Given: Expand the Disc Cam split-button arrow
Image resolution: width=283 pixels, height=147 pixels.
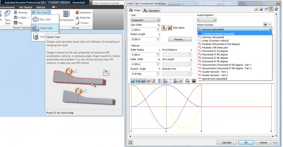Looking at the screenshot, I should tap(50, 12).
